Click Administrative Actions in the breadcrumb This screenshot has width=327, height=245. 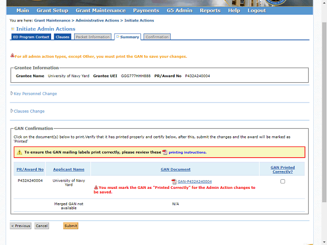[x=97, y=20]
